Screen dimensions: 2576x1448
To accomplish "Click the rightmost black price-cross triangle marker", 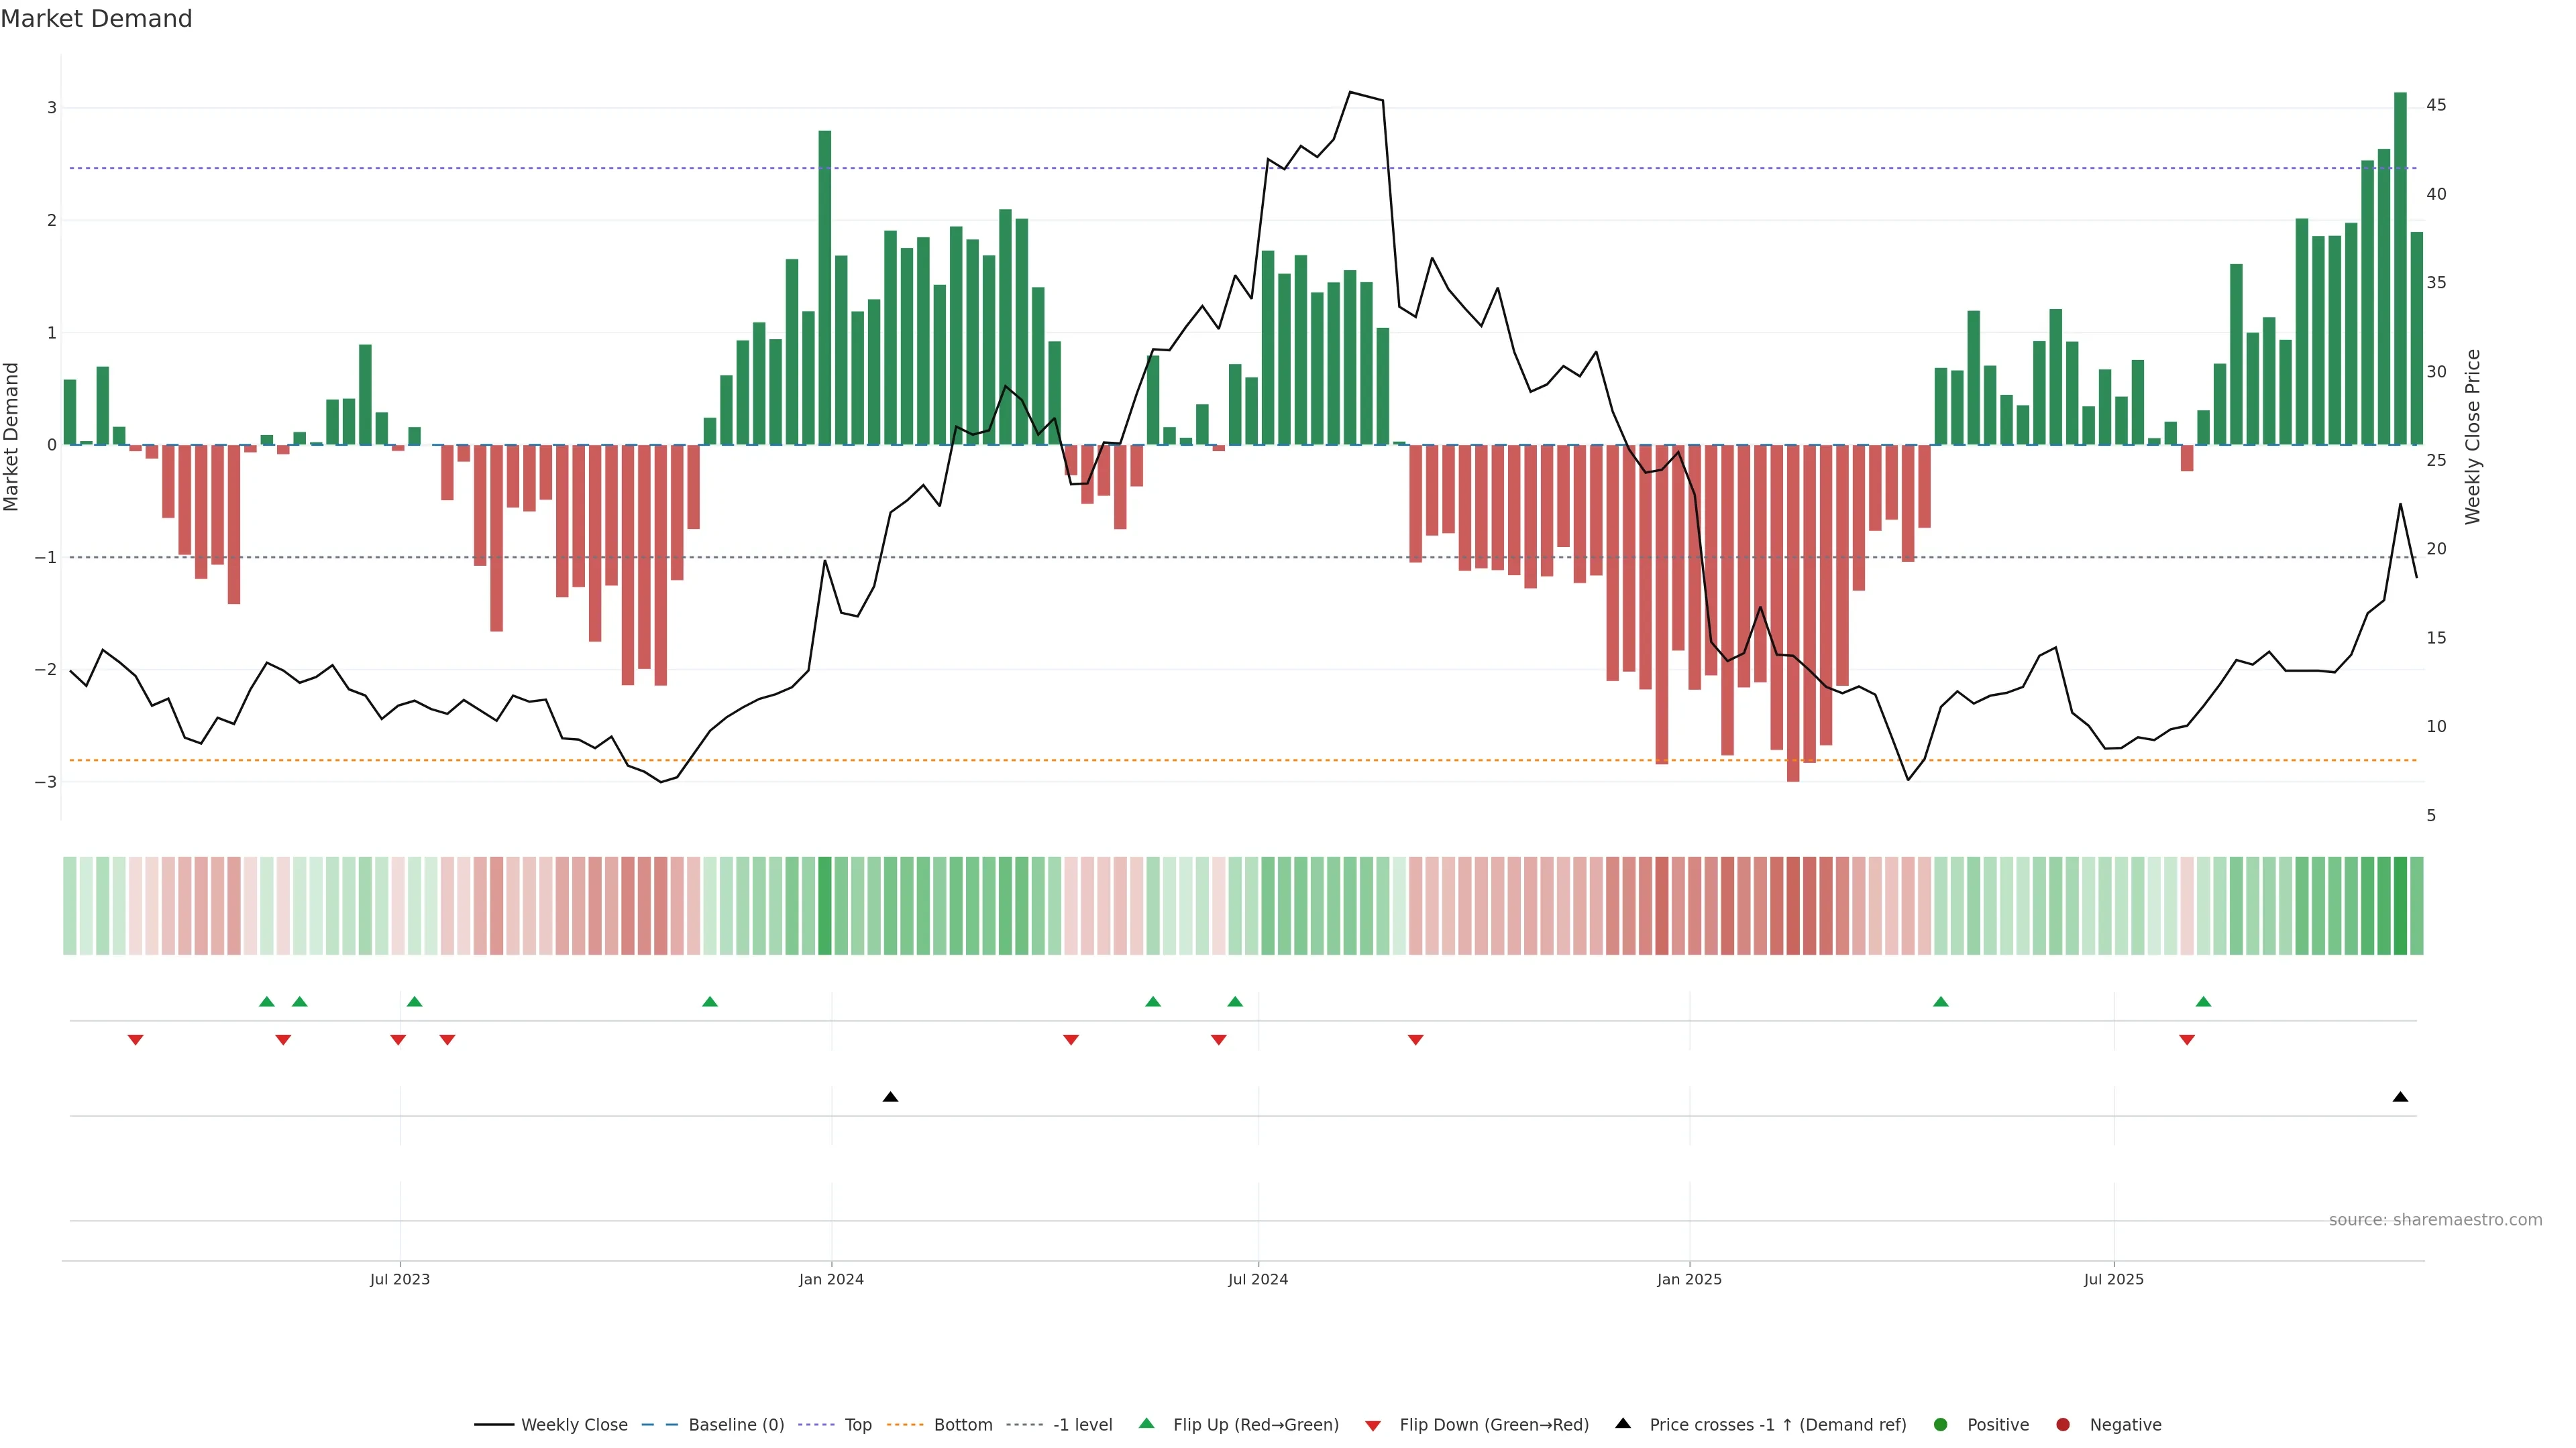I will [2400, 1097].
